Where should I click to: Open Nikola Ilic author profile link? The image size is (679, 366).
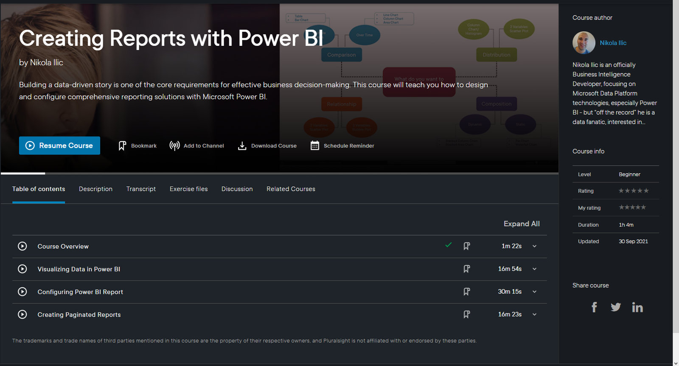click(x=613, y=43)
